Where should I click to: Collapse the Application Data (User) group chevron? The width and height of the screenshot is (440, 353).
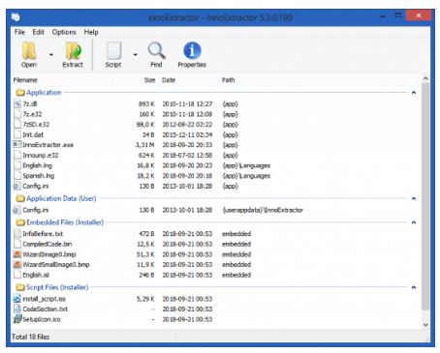point(414,198)
